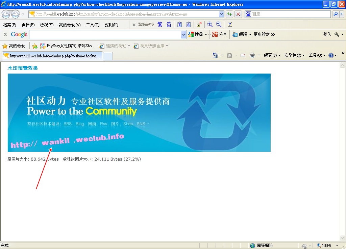Expand the search provider dropdown arrow
The width and height of the screenshot is (346, 249).
(x=342, y=14)
